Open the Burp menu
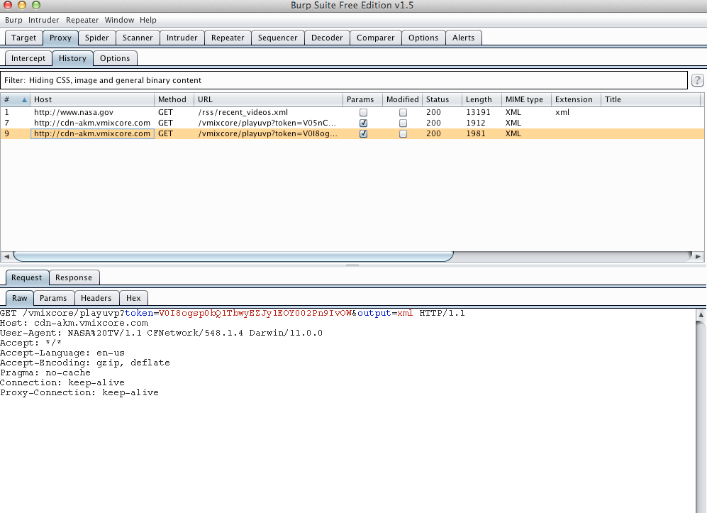Image resolution: width=707 pixels, height=513 pixels. [13, 20]
